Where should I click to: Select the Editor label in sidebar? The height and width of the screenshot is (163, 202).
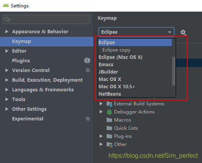click(19, 51)
